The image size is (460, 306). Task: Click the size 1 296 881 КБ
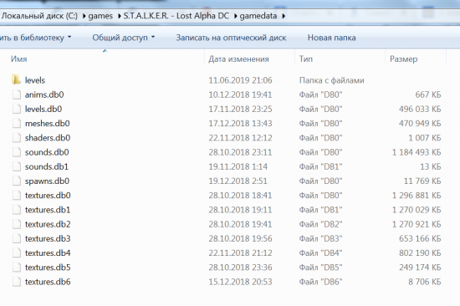(417, 195)
